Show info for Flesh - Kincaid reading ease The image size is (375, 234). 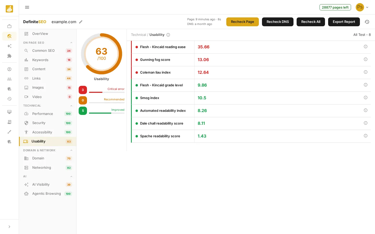coord(366,47)
